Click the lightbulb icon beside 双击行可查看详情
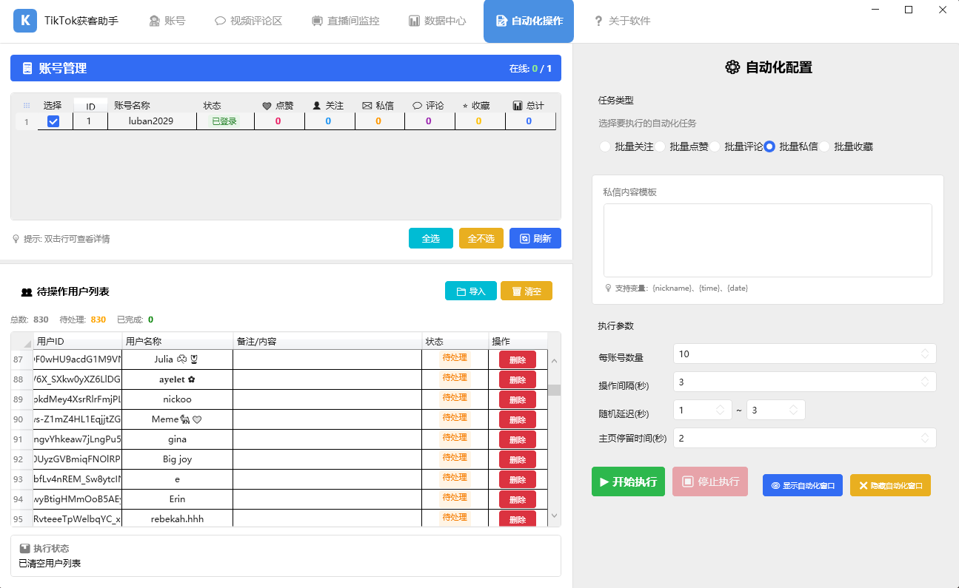The height and width of the screenshot is (588, 959). [16, 239]
